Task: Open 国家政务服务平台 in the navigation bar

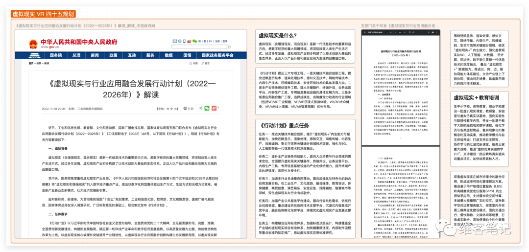Action: 217,55
